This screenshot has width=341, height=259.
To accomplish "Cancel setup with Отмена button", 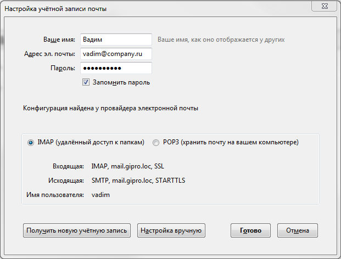I will pyautogui.click(x=298, y=230).
